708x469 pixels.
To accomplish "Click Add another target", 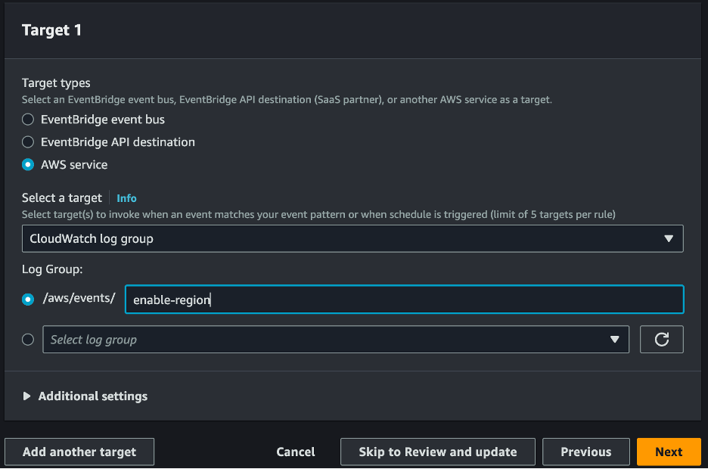I will point(79,452).
